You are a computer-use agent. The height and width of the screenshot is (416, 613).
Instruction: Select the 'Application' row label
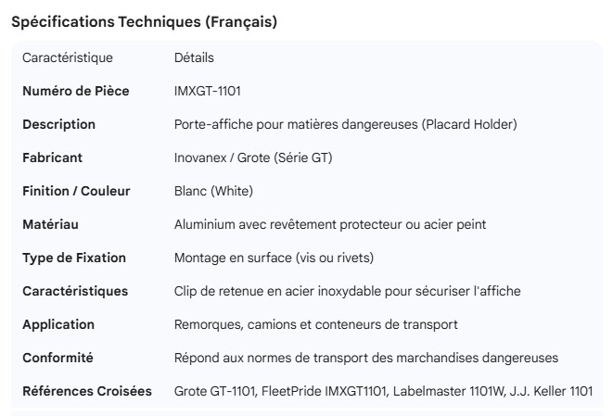point(58,324)
